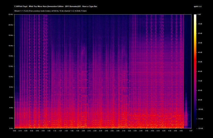Click the 5:07 end time marker
Screen dimensions: 213x138
(191, 131)
